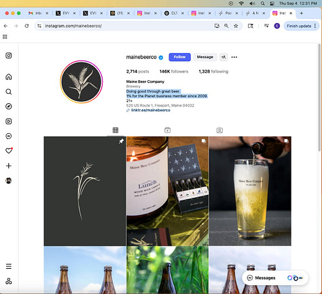322x294 pixels.
Task: Follow the mainebeerco account
Action: tap(179, 57)
